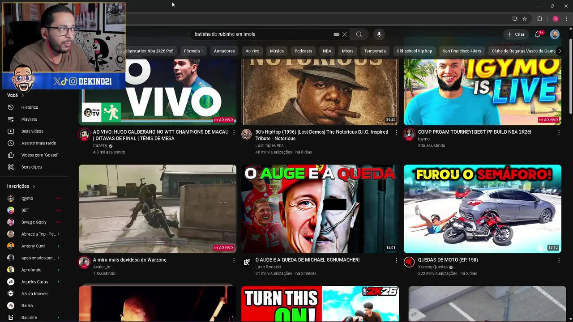Select the NBA chip
Screen dimensions: 573x322
(x=327, y=51)
